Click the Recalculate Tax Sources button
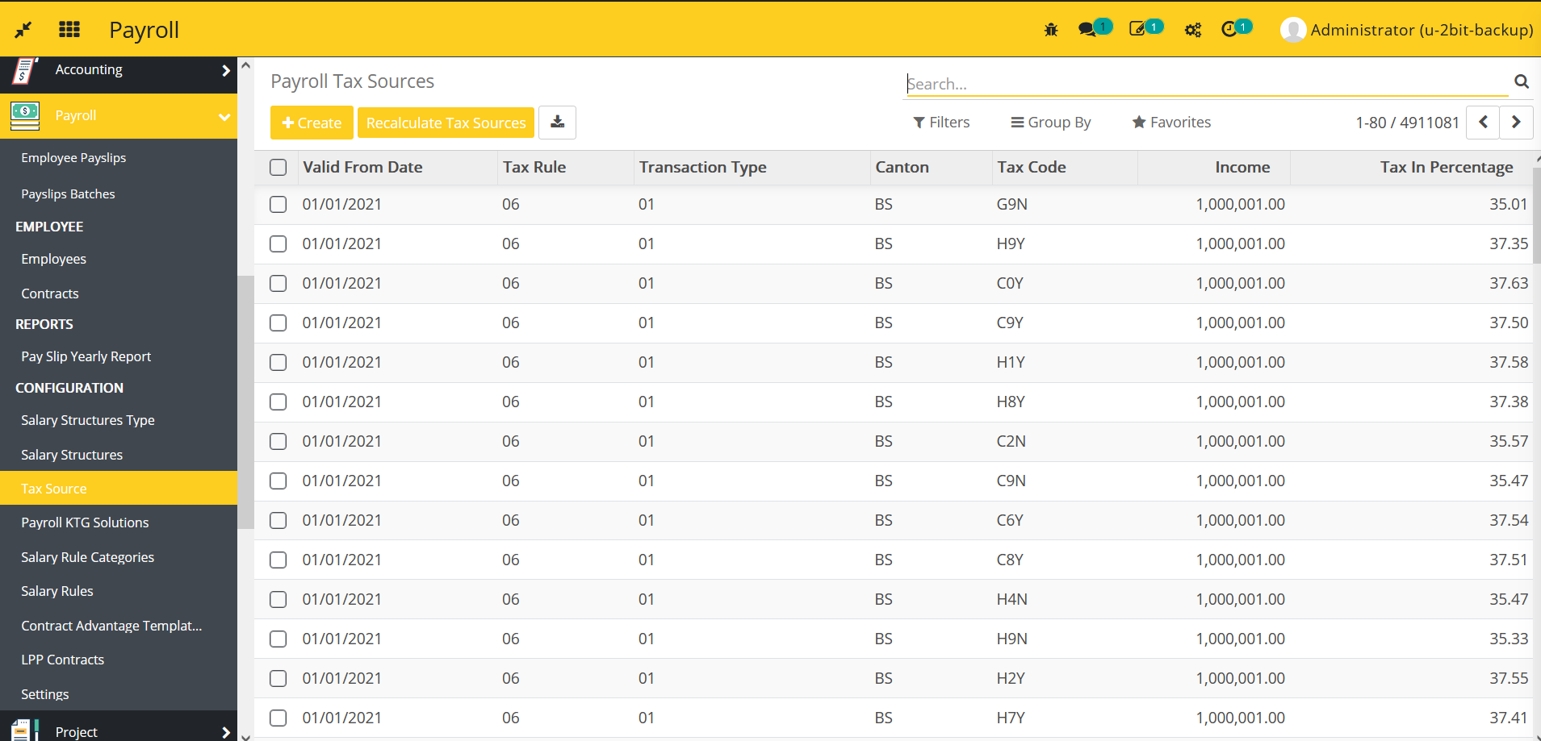This screenshot has height=741, width=1541. pos(446,123)
